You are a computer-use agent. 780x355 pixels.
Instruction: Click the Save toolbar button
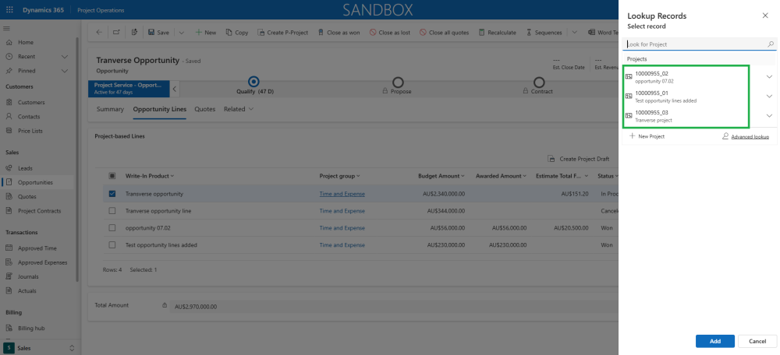158,32
